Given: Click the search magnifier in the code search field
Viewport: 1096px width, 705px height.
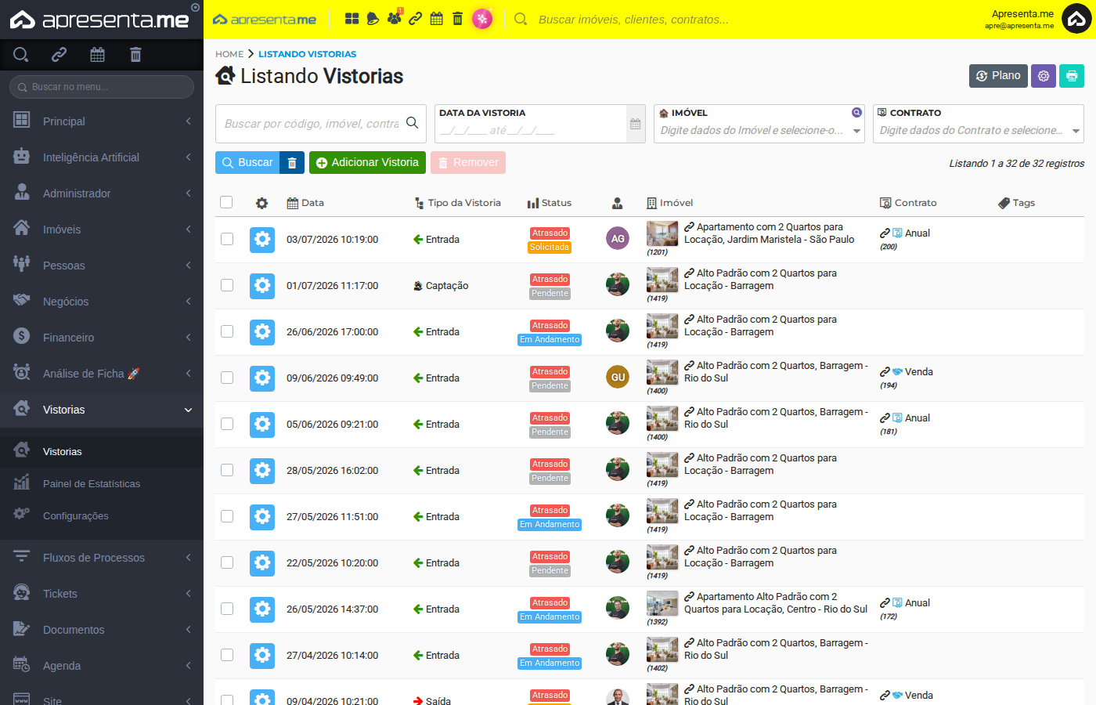Looking at the screenshot, I should coord(412,123).
